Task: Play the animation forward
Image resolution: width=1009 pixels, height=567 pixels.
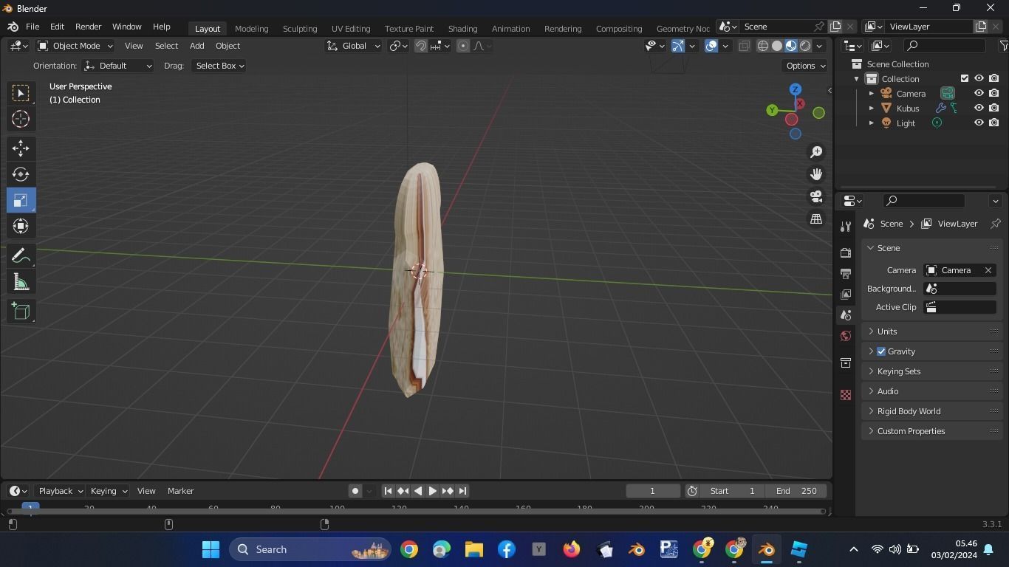Action: [433, 491]
